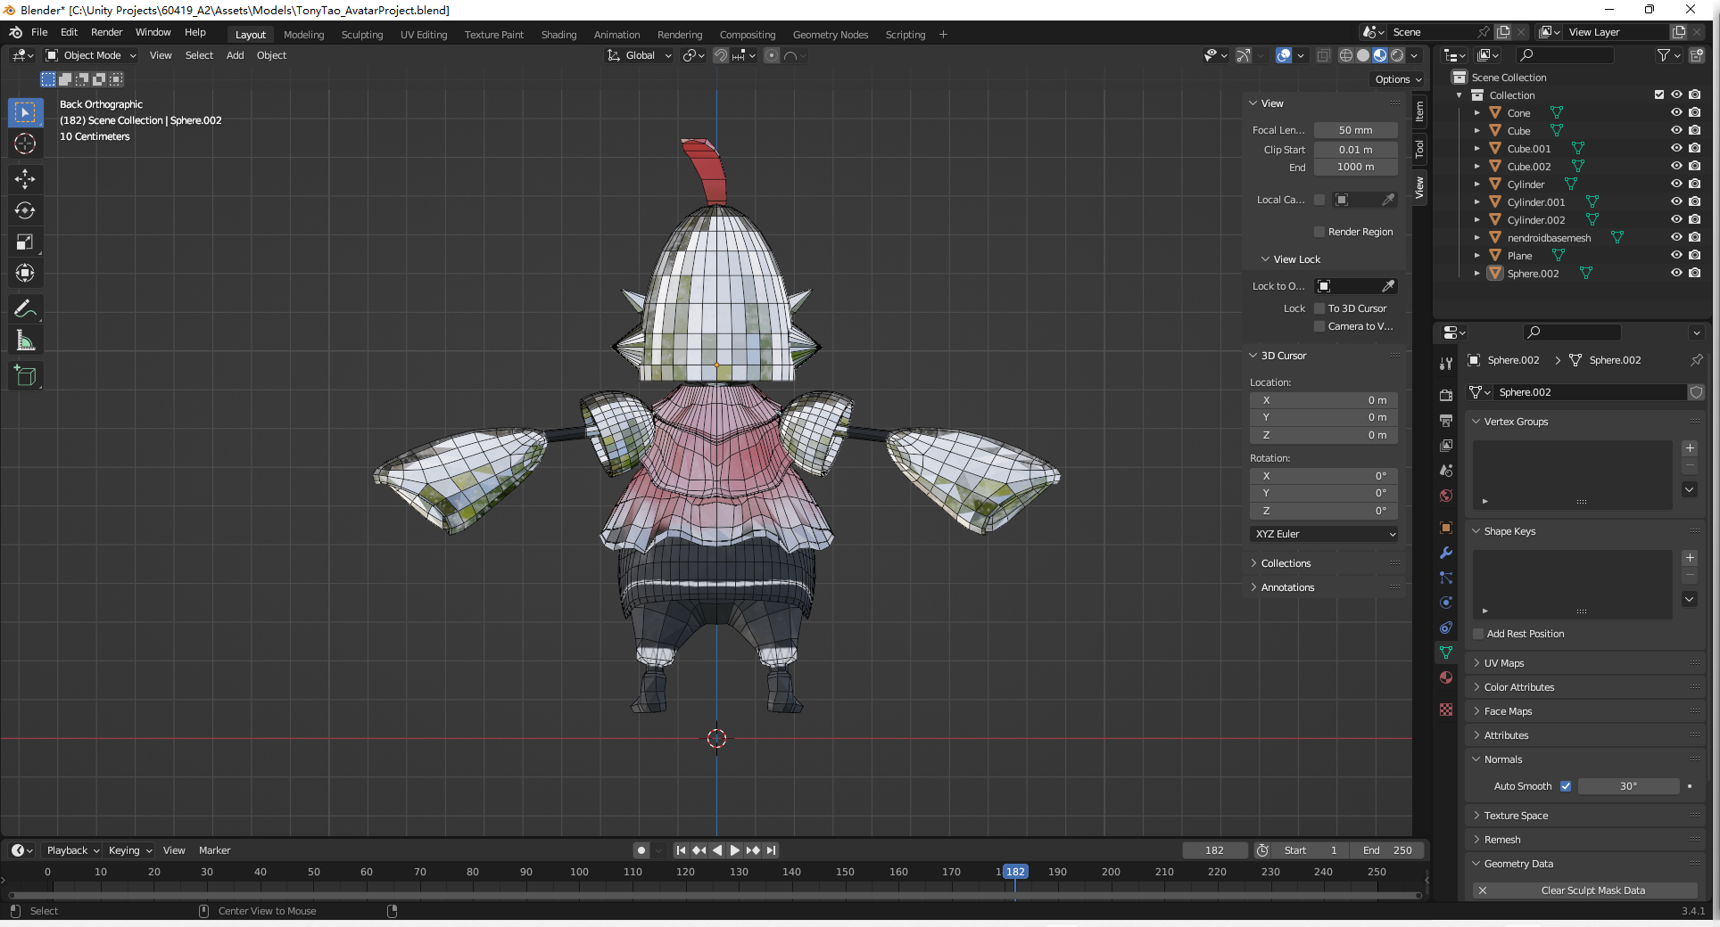Viewport: 1720px width, 927px height.
Task: Click the Focal Length 50 mm field
Action: [1355, 130]
